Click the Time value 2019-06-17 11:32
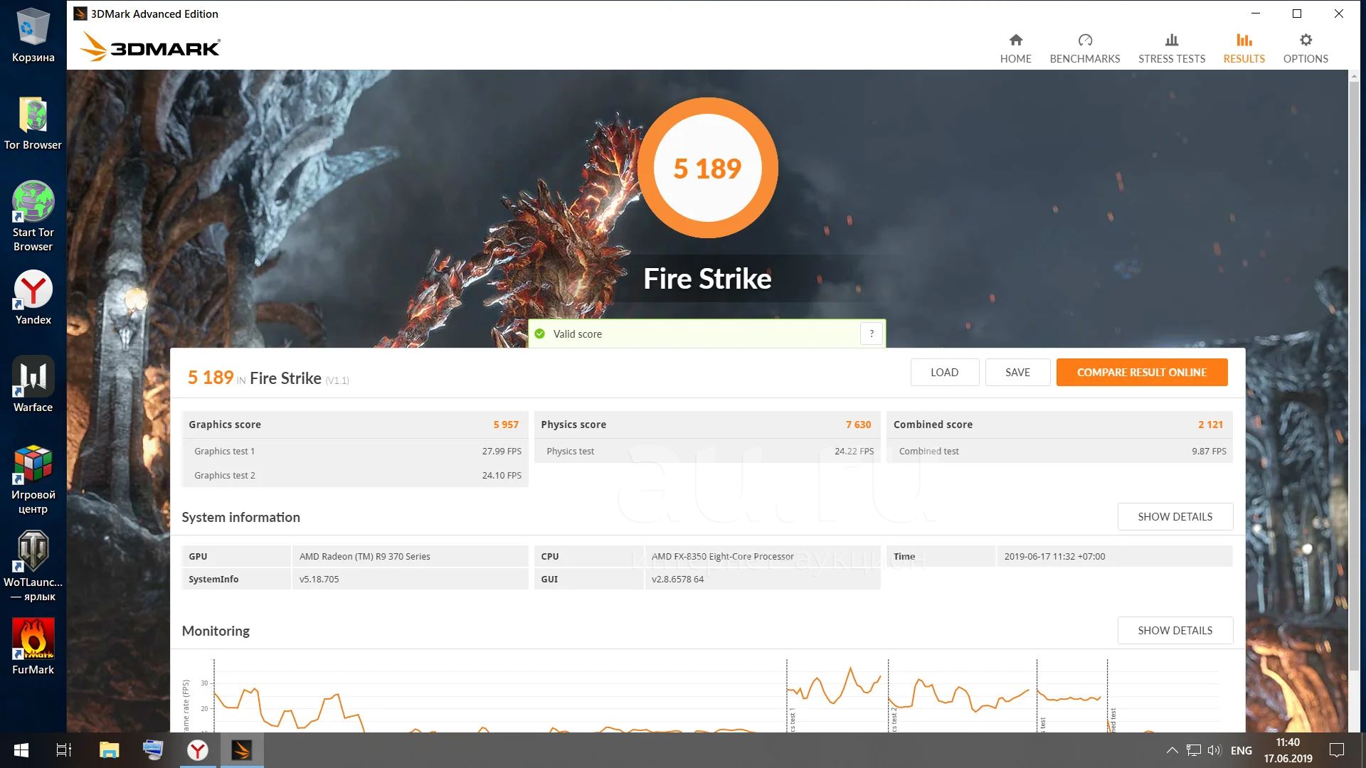This screenshot has width=1366, height=768. (1054, 556)
